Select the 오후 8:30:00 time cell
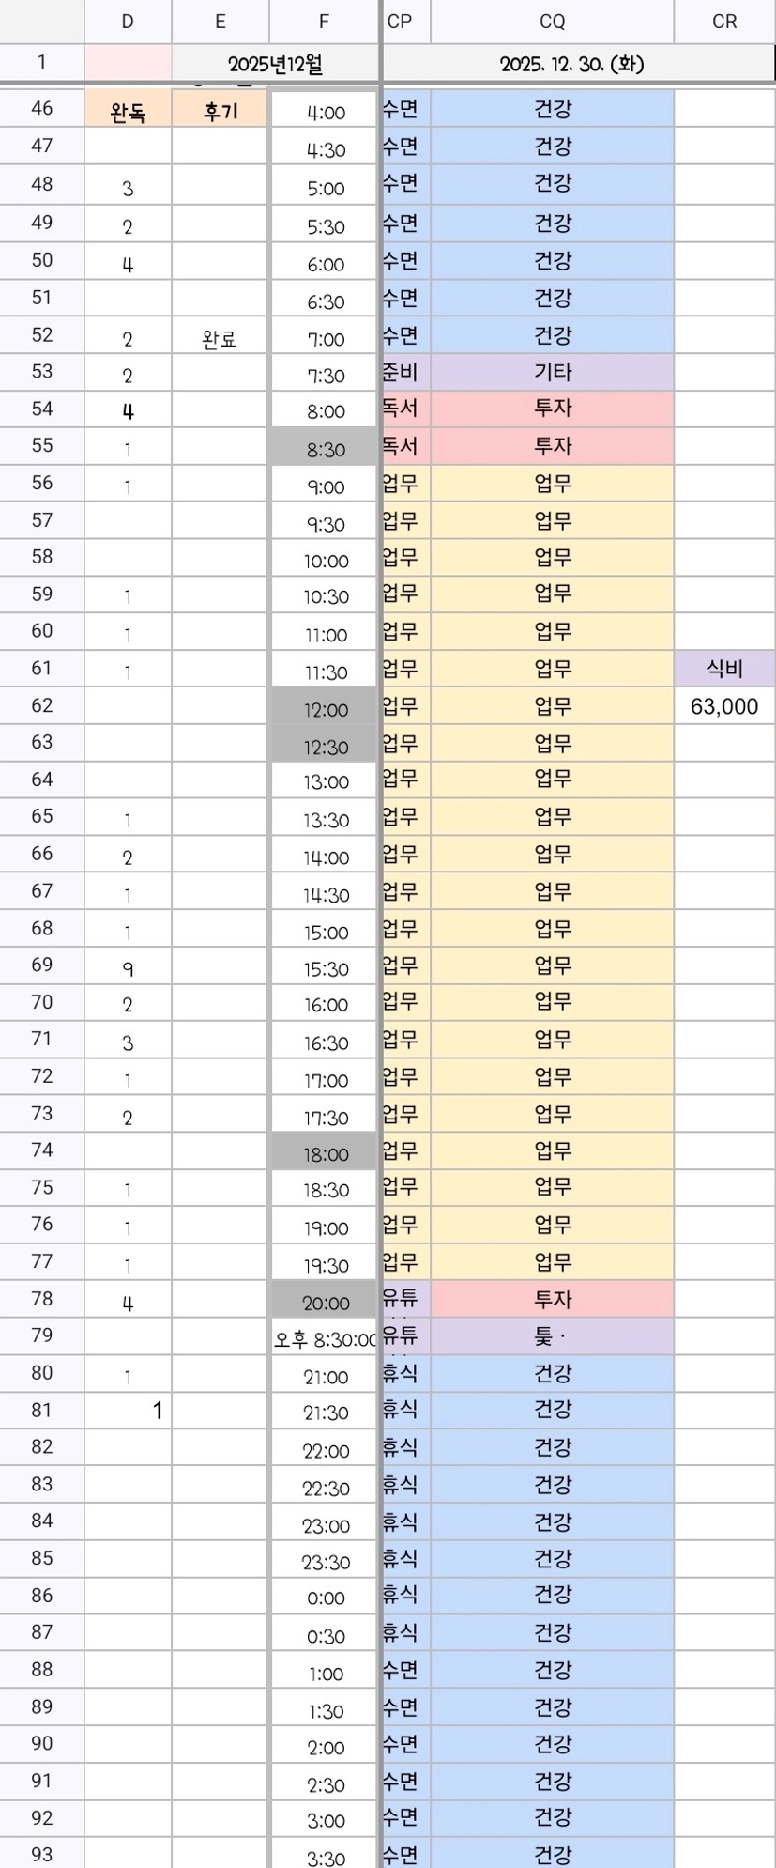The image size is (776, 1868). pyautogui.click(x=325, y=1339)
